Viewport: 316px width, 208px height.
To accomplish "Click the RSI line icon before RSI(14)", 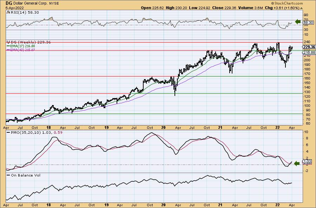I will click(x=8, y=12).
